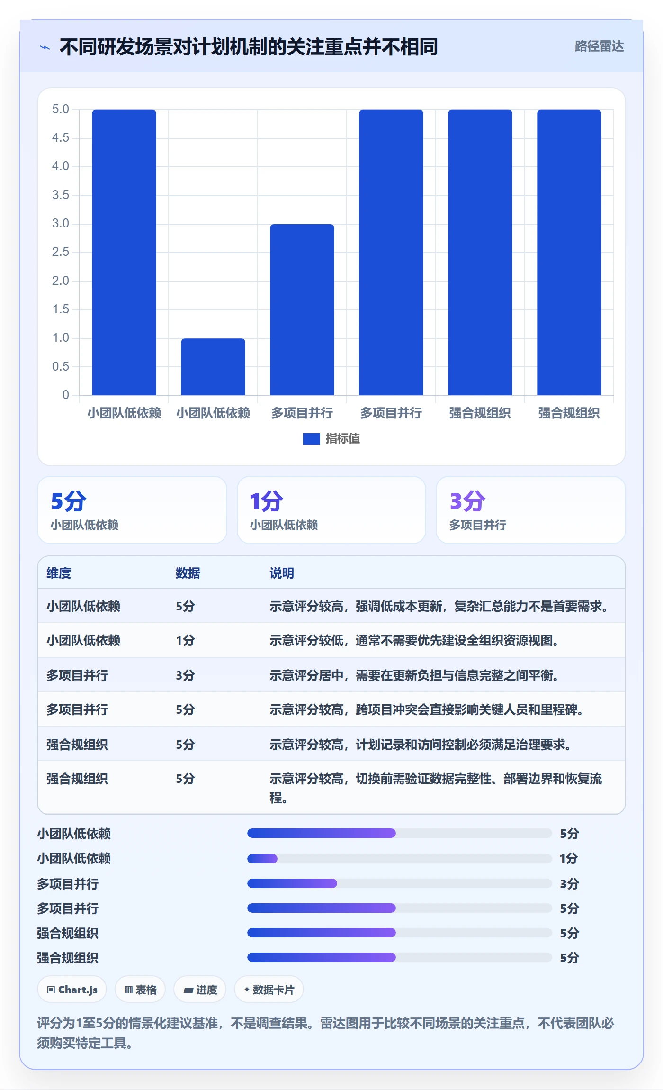Select the row about 更新负担与信息完整之间平衡
The image size is (663, 1090).
coord(331,675)
